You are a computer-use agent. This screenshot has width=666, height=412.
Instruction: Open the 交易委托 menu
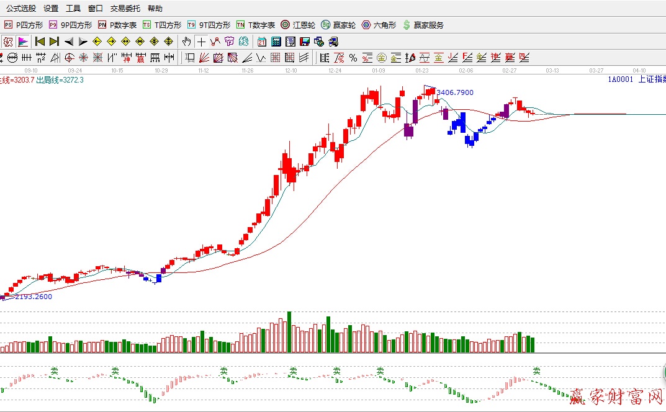coord(125,9)
